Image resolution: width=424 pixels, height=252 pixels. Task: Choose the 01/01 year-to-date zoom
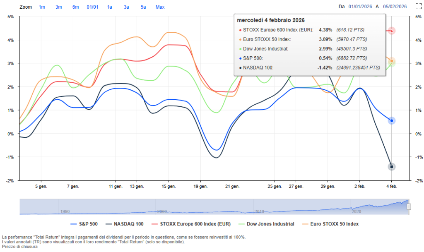pos(92,7)
